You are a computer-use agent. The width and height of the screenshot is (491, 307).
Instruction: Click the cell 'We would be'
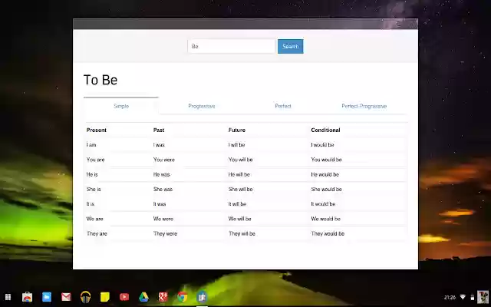click(325, 219)
